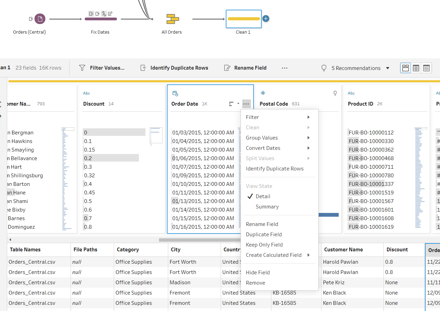
Task: Add a step with the plus icon after Clean 1
Action: click(x=266, y=19)
